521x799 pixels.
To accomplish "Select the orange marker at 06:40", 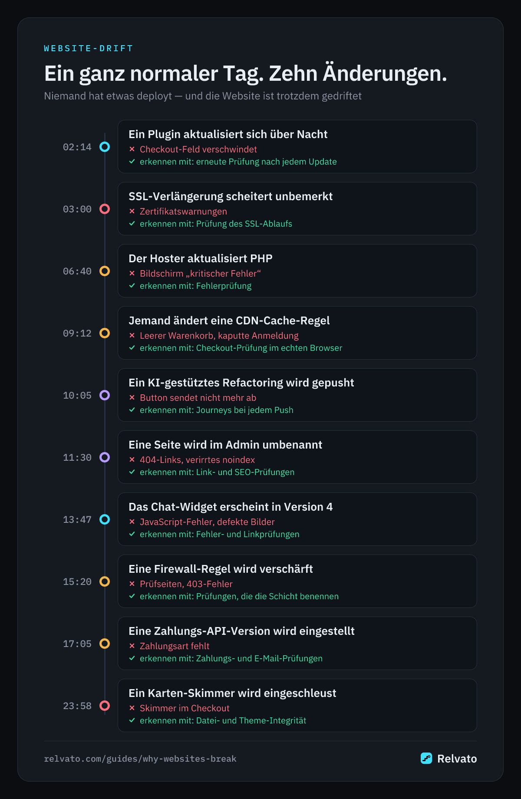I will tap(105, 271).
